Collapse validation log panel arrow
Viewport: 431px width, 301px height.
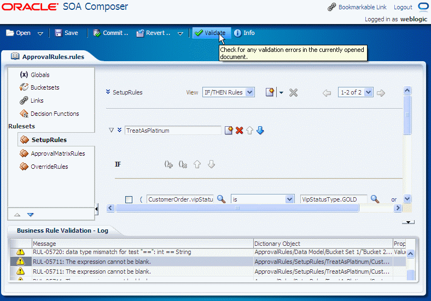pos(408,222)
